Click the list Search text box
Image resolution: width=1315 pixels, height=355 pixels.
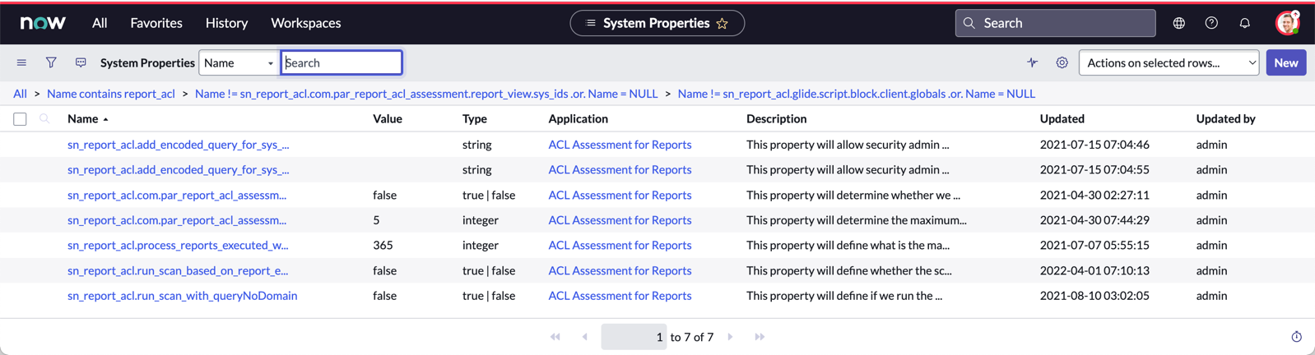coord(342,62)
